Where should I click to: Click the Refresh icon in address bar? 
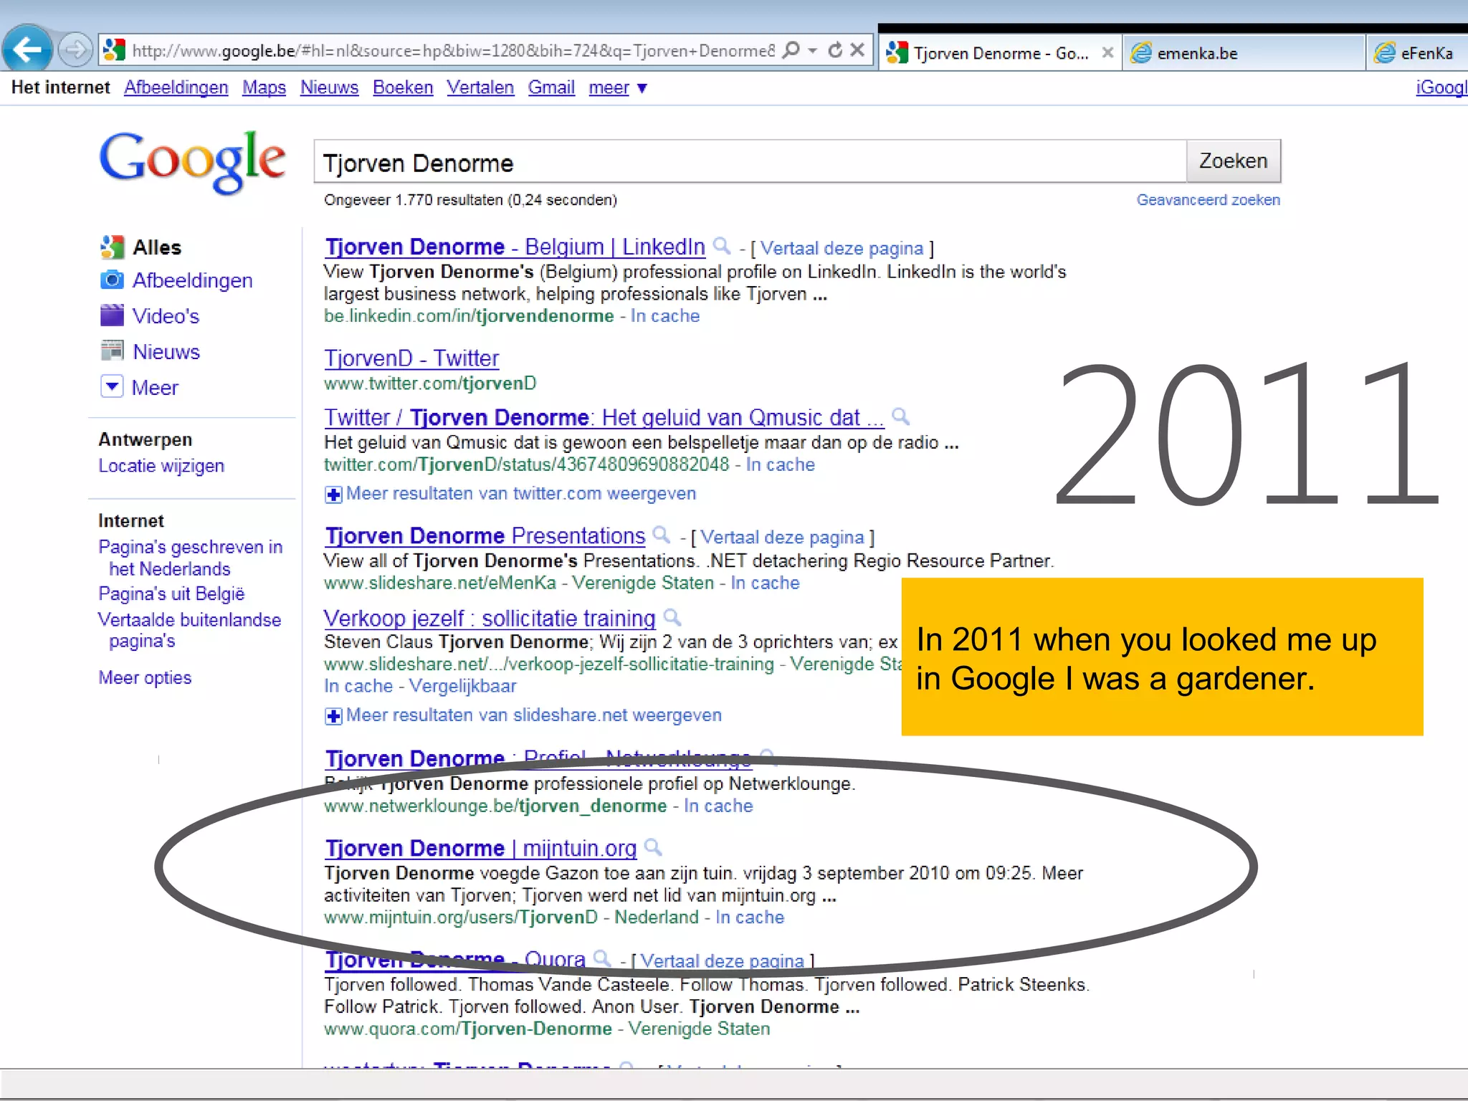[835, 50]
